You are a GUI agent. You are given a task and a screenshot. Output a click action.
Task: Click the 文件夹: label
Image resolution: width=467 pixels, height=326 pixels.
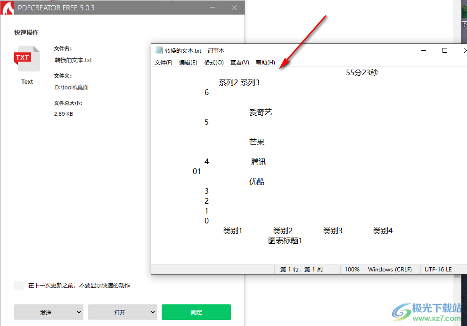(63, 76)
